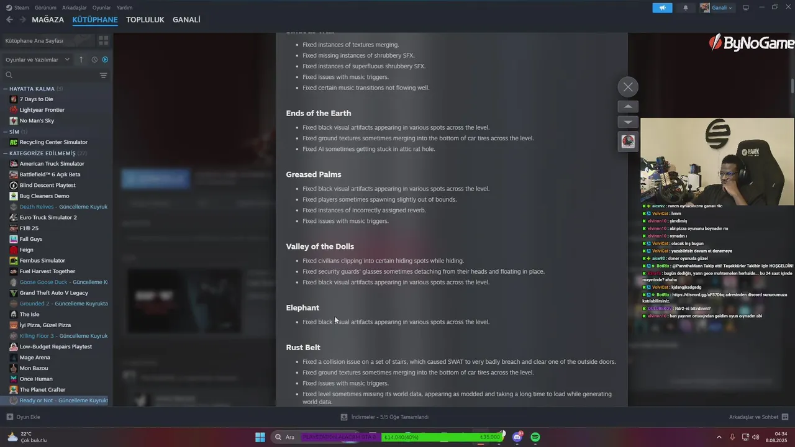Click the game thumbnail below overlay arrows
The image size is (795, 447).
point(628,142)
